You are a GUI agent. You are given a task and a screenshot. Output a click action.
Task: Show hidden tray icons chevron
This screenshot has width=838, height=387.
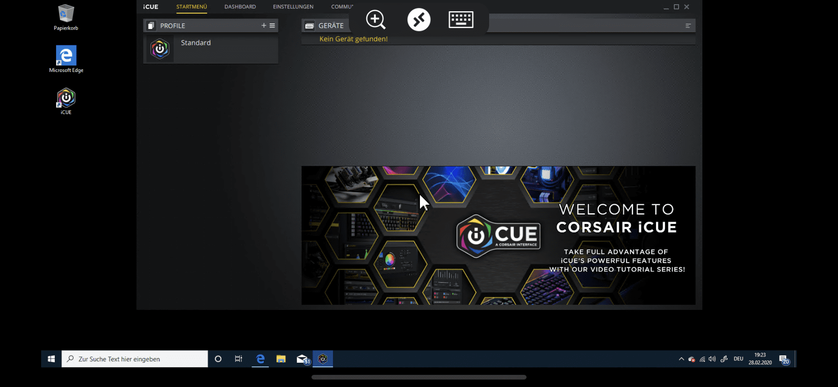coord(681,359)
